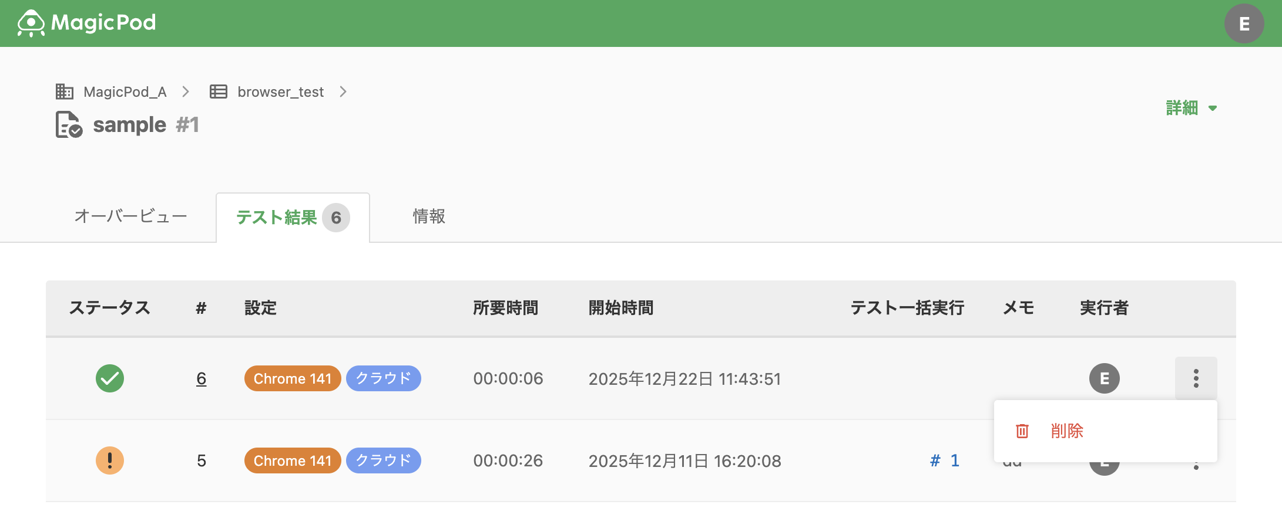This screenshot has height=508, width=1282.
Task: Click the 2025年12月22日 11:43:51 cell
Action: (685, 379)
